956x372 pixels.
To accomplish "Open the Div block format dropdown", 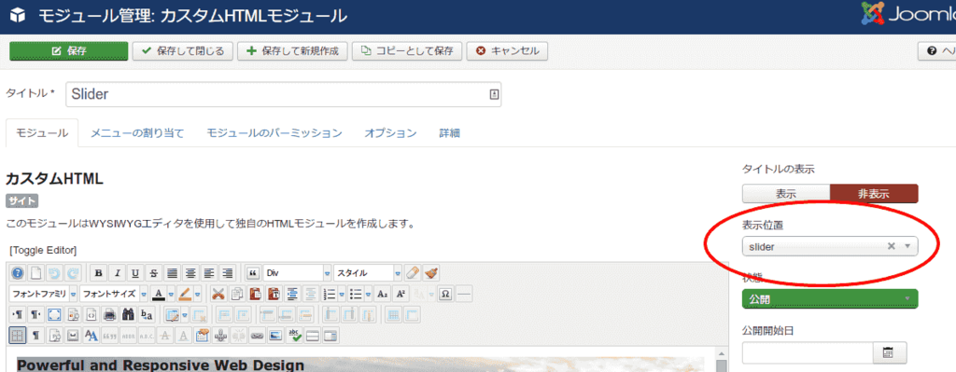I will point(298,273).
